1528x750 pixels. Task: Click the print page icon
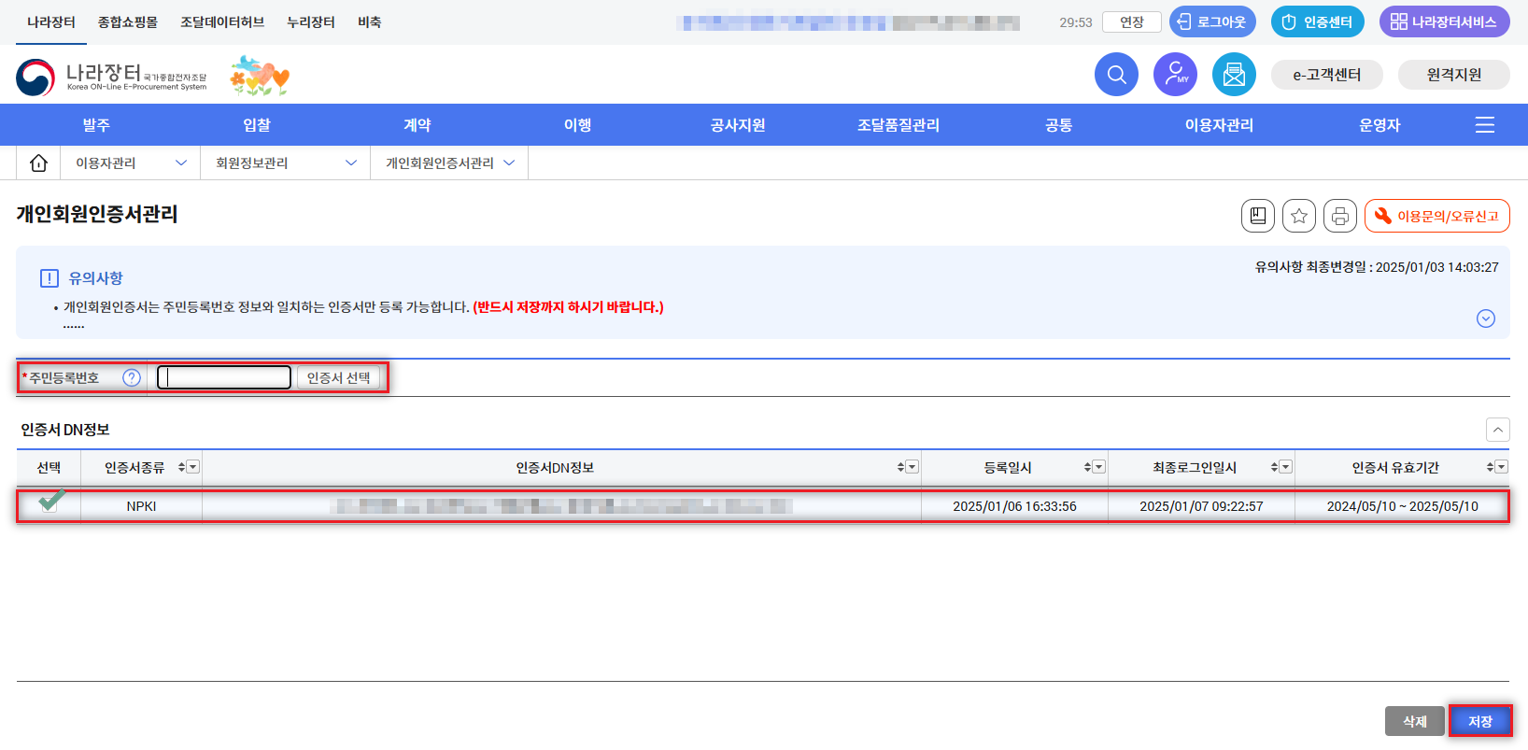point(1340,216)
